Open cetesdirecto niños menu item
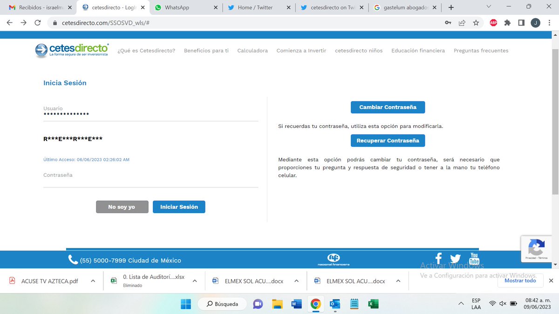 pos(359,50)
